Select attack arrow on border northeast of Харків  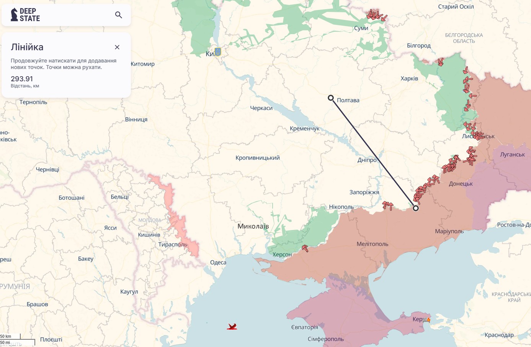pos(441,62)
